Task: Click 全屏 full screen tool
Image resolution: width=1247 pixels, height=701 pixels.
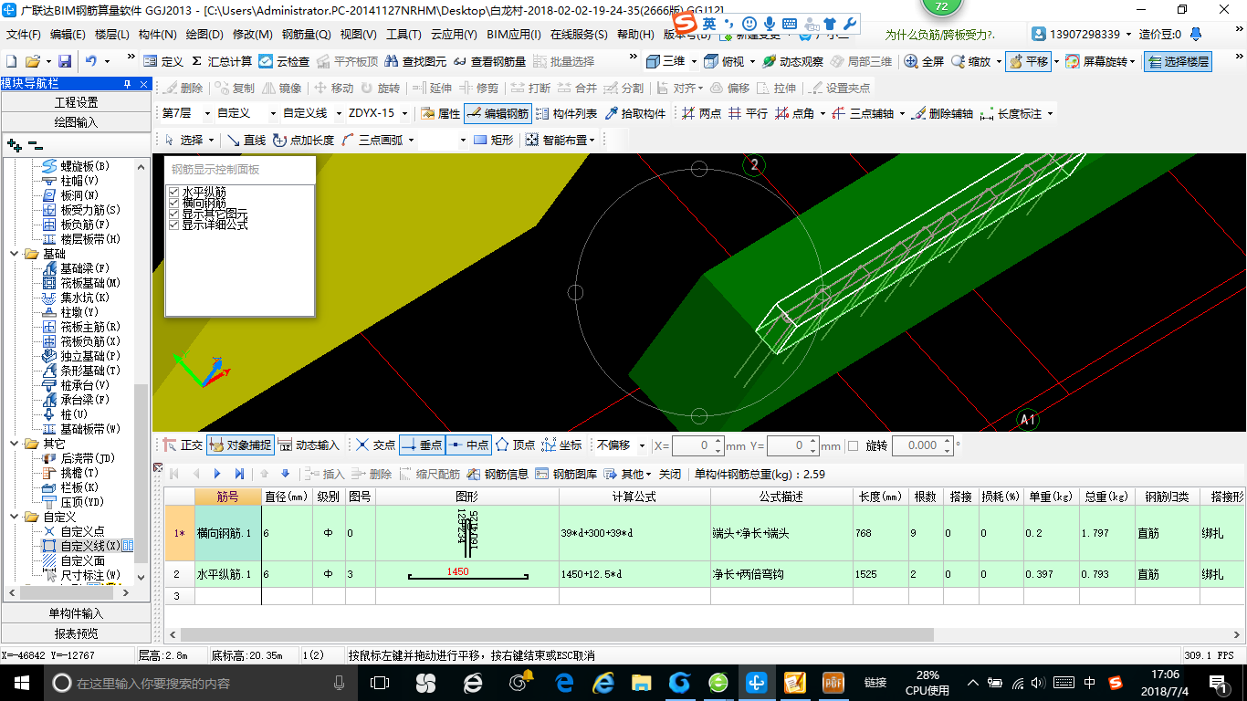Action: [x=924, y=61]
